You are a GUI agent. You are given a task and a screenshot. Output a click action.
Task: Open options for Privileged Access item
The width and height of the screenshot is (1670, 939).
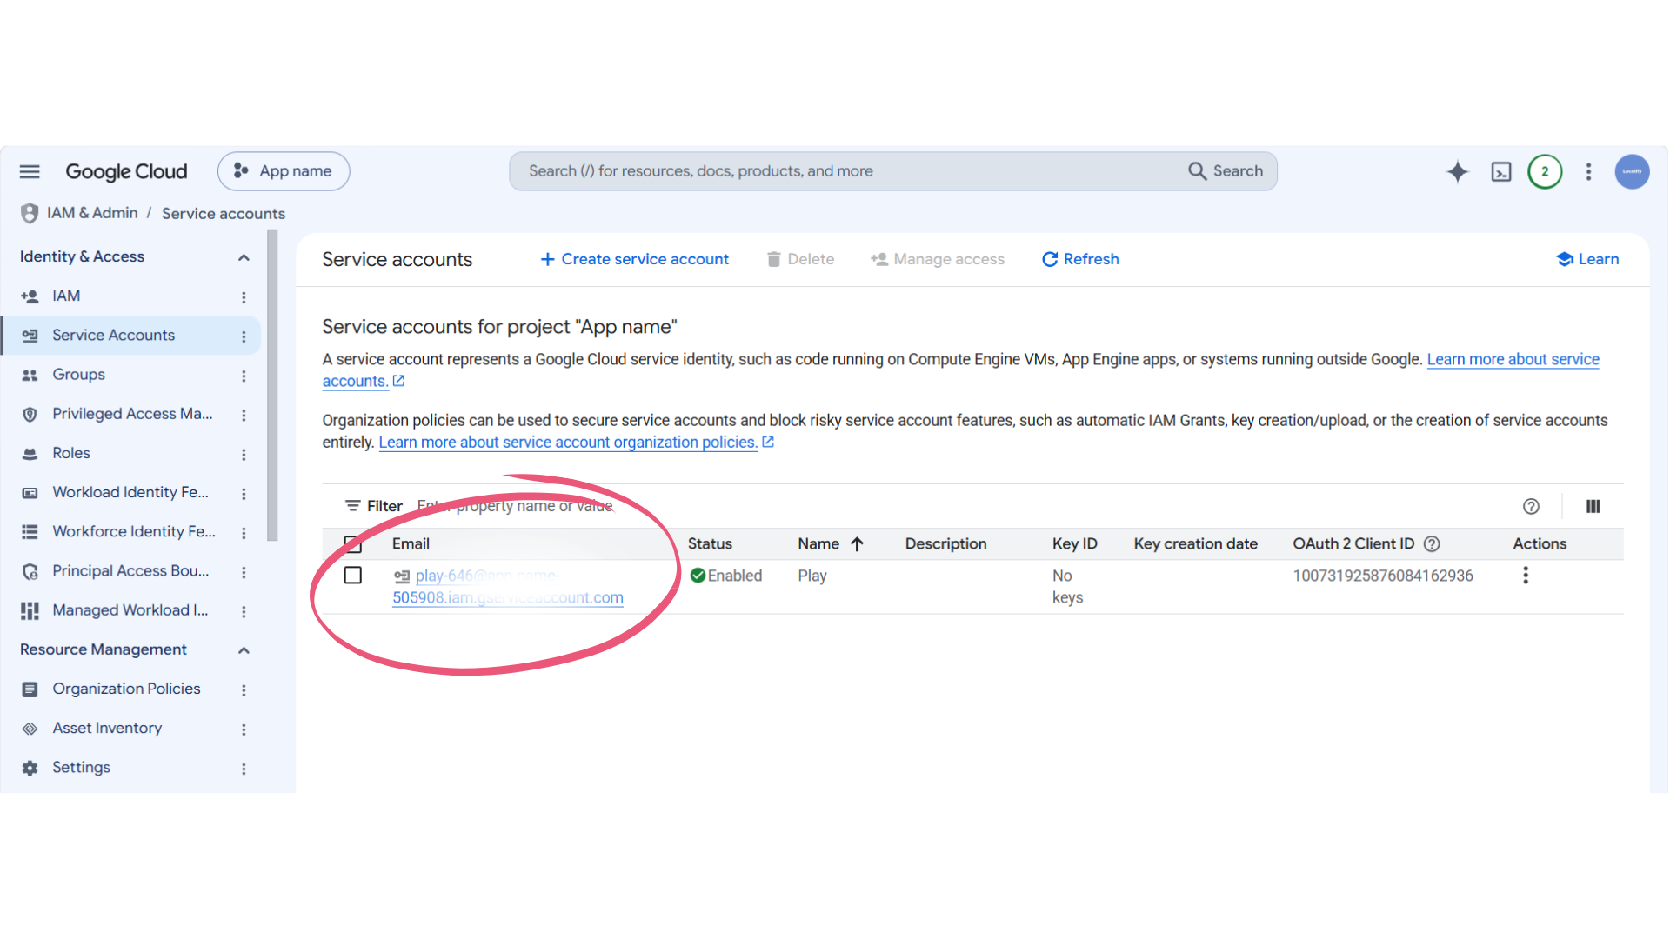(244, 415)
